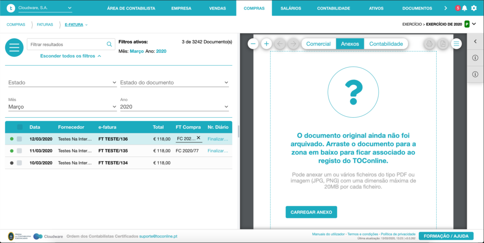Click the search magnifier icon
The width and height of the screenshot is (484, 243).
109,44
